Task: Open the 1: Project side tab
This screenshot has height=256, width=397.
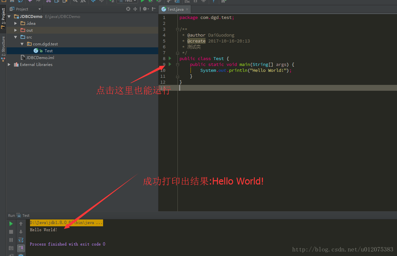Action: click(x=3, y=18)
